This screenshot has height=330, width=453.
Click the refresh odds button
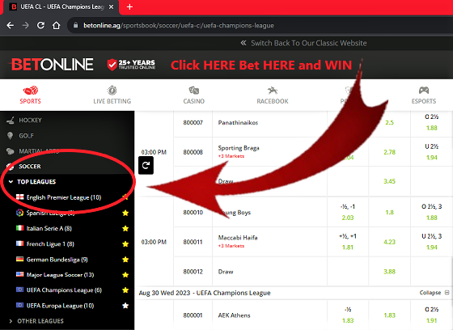coord(146,165)
